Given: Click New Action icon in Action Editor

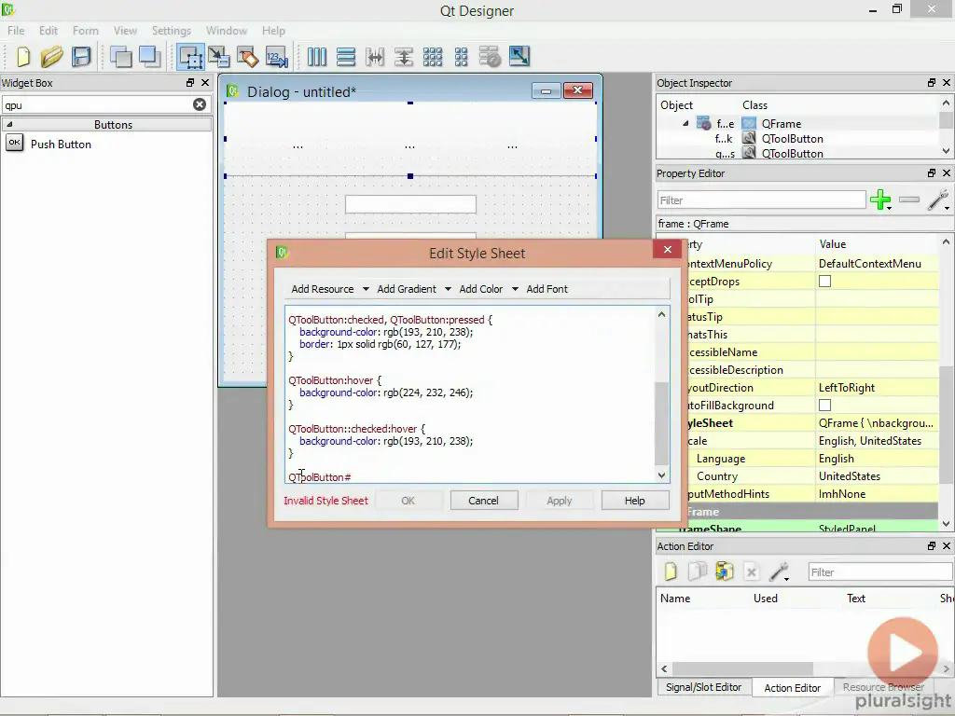Looking at the screenshot, I should point(671,572).
